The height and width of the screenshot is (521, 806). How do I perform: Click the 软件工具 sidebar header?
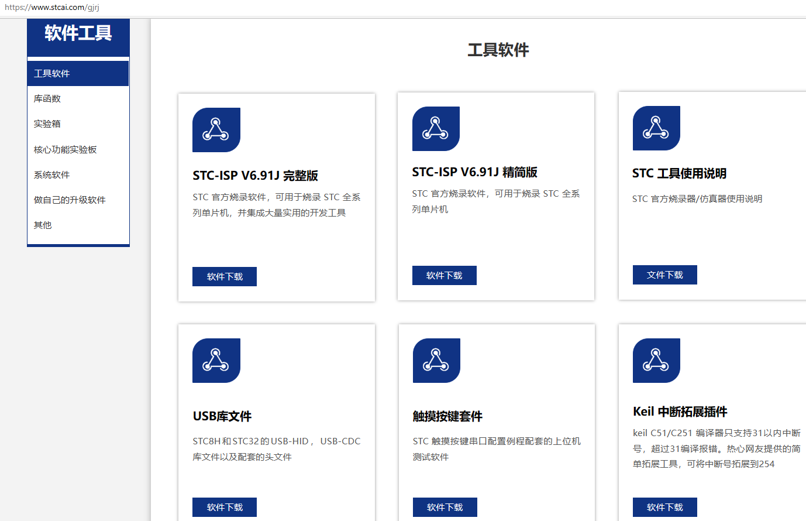78,33
